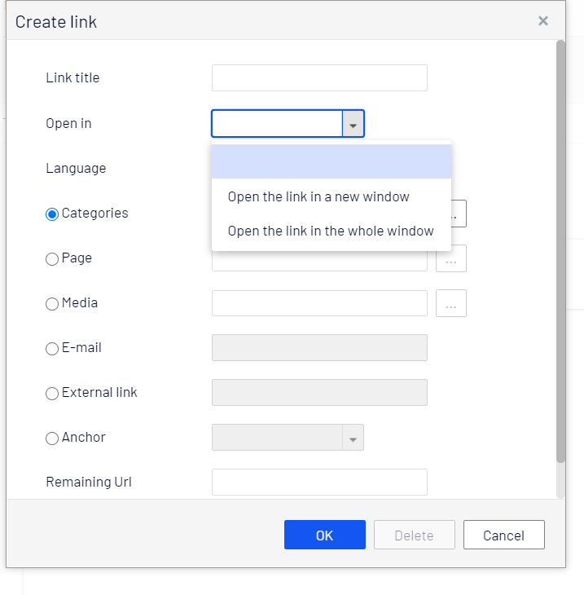Pick the External link radio button

click(x=52, y=393)
